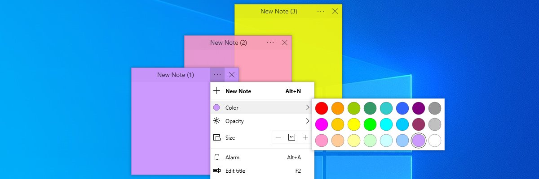
Task: Open the Color submenu entry
Action: pos(262,107)
